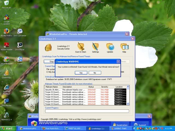Switch to LiveAntispy 2.1 taskbar button
This screenshot has width=175, height=131.
click(x=98, y=129)
